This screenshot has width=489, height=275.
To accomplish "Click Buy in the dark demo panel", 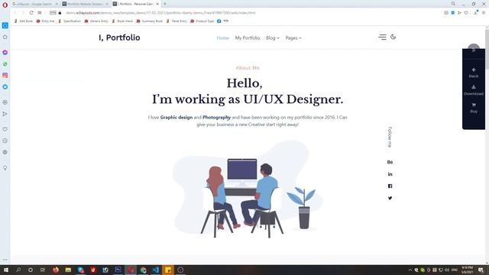I will (x=474, y=108).
